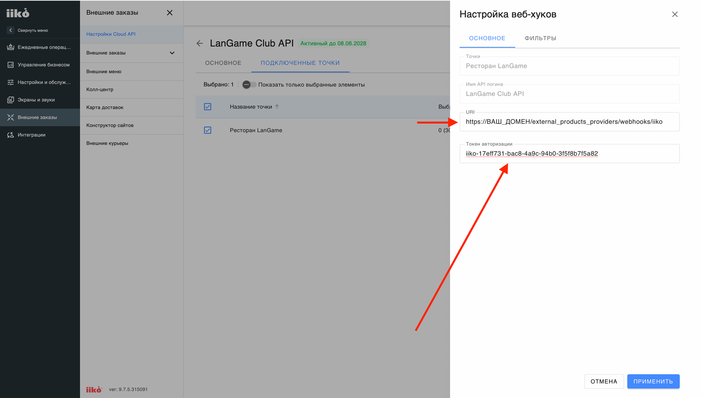Click into the Токен авторизации field
The height and width of the screenshot is (398, 703).
[x=570, y=153]
